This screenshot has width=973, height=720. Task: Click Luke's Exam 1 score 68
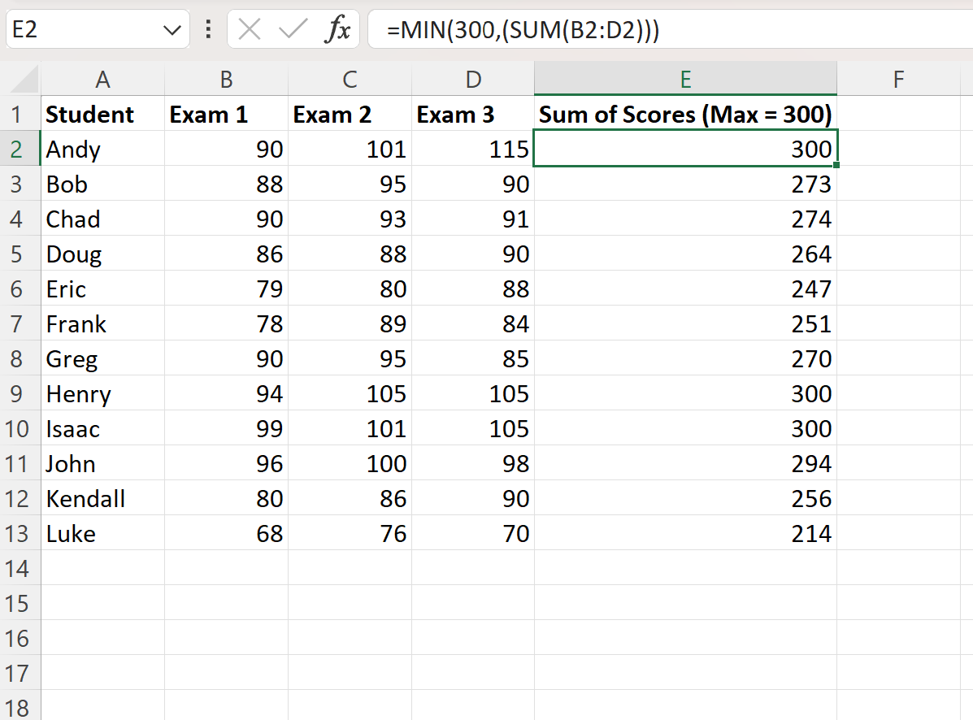pos(227,533)
